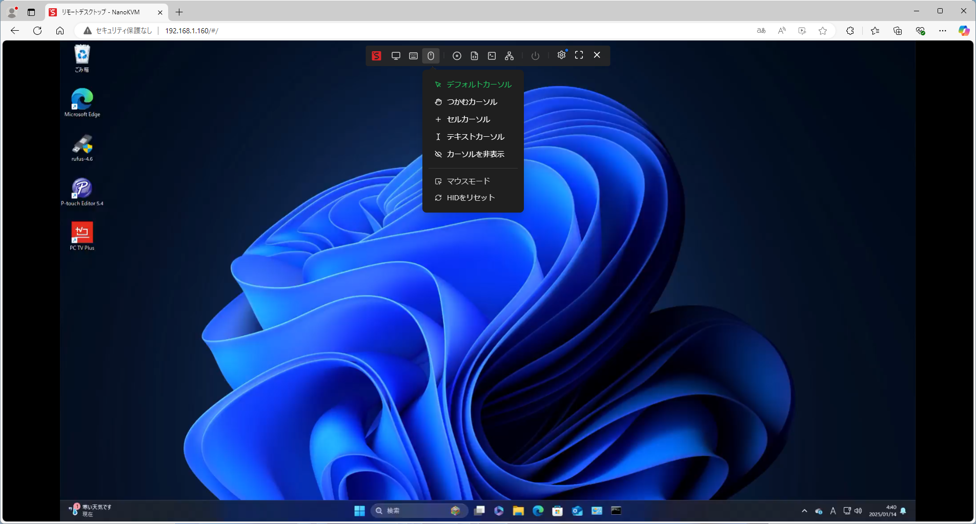Click address bar showing 192.168.1.160

[192, 31]
